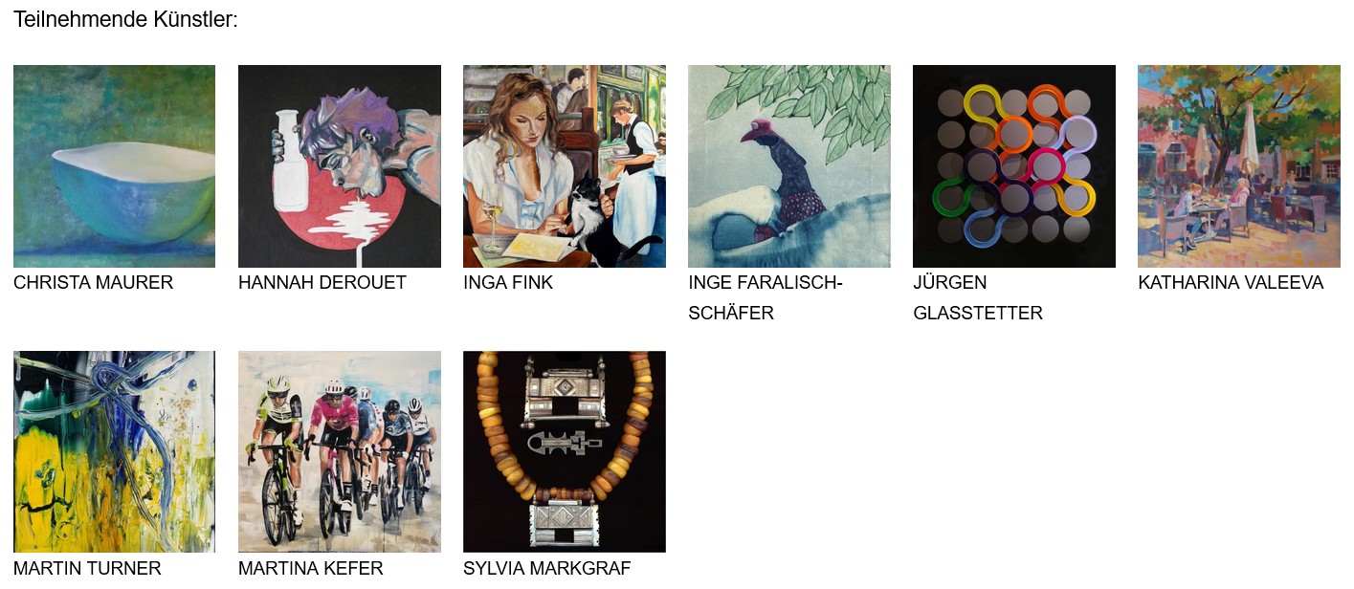Open Katharina Valeeva's sunny terrace painting
Viewport: 1354px width, 589px height.
tap(1239, 166)
